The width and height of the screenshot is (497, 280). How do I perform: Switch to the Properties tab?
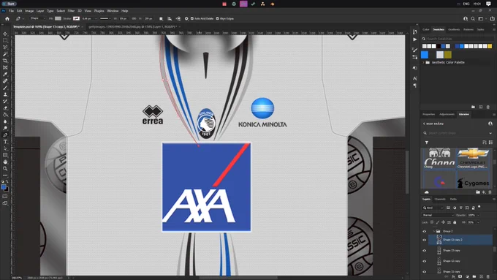point(428,114)
